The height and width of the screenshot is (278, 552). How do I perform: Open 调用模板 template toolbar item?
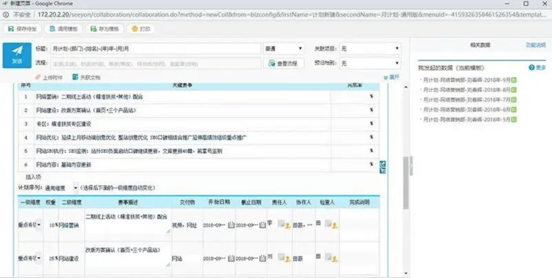64,29
